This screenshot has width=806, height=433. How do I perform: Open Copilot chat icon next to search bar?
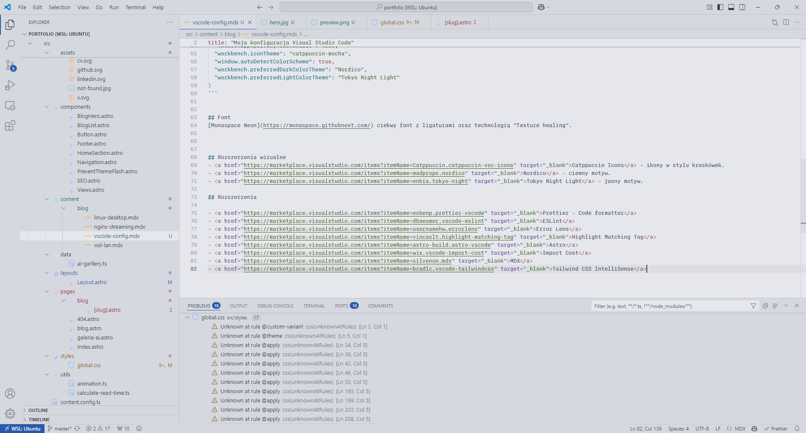(x=541, y=7)
